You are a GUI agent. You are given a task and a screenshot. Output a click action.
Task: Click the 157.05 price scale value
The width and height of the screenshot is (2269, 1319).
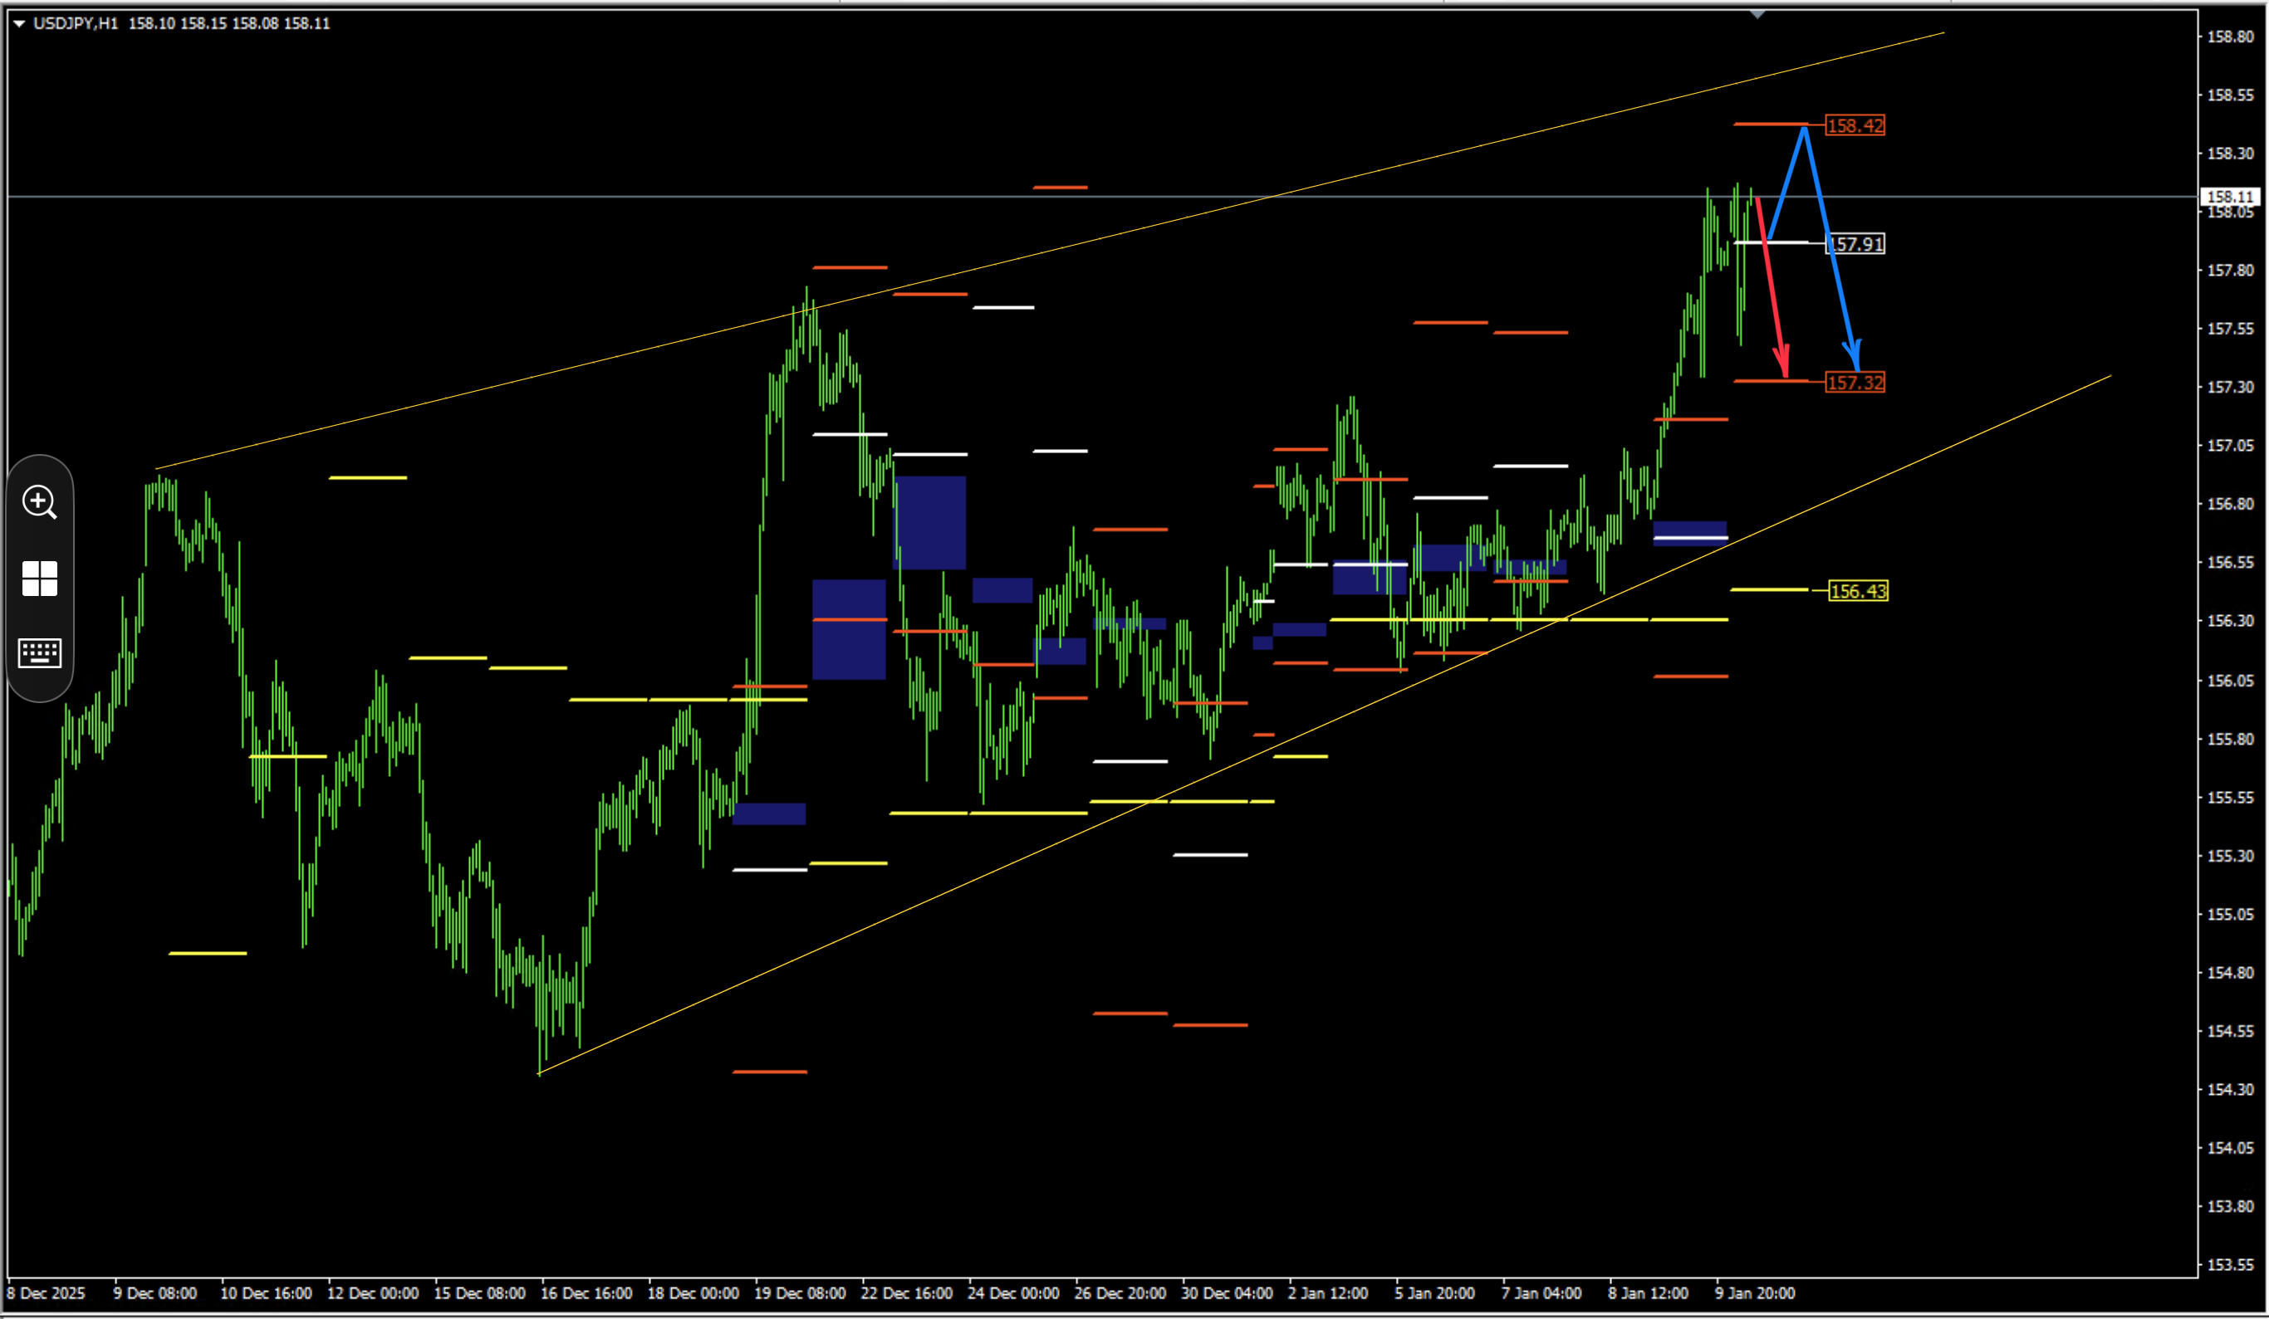pos(2230,446)
